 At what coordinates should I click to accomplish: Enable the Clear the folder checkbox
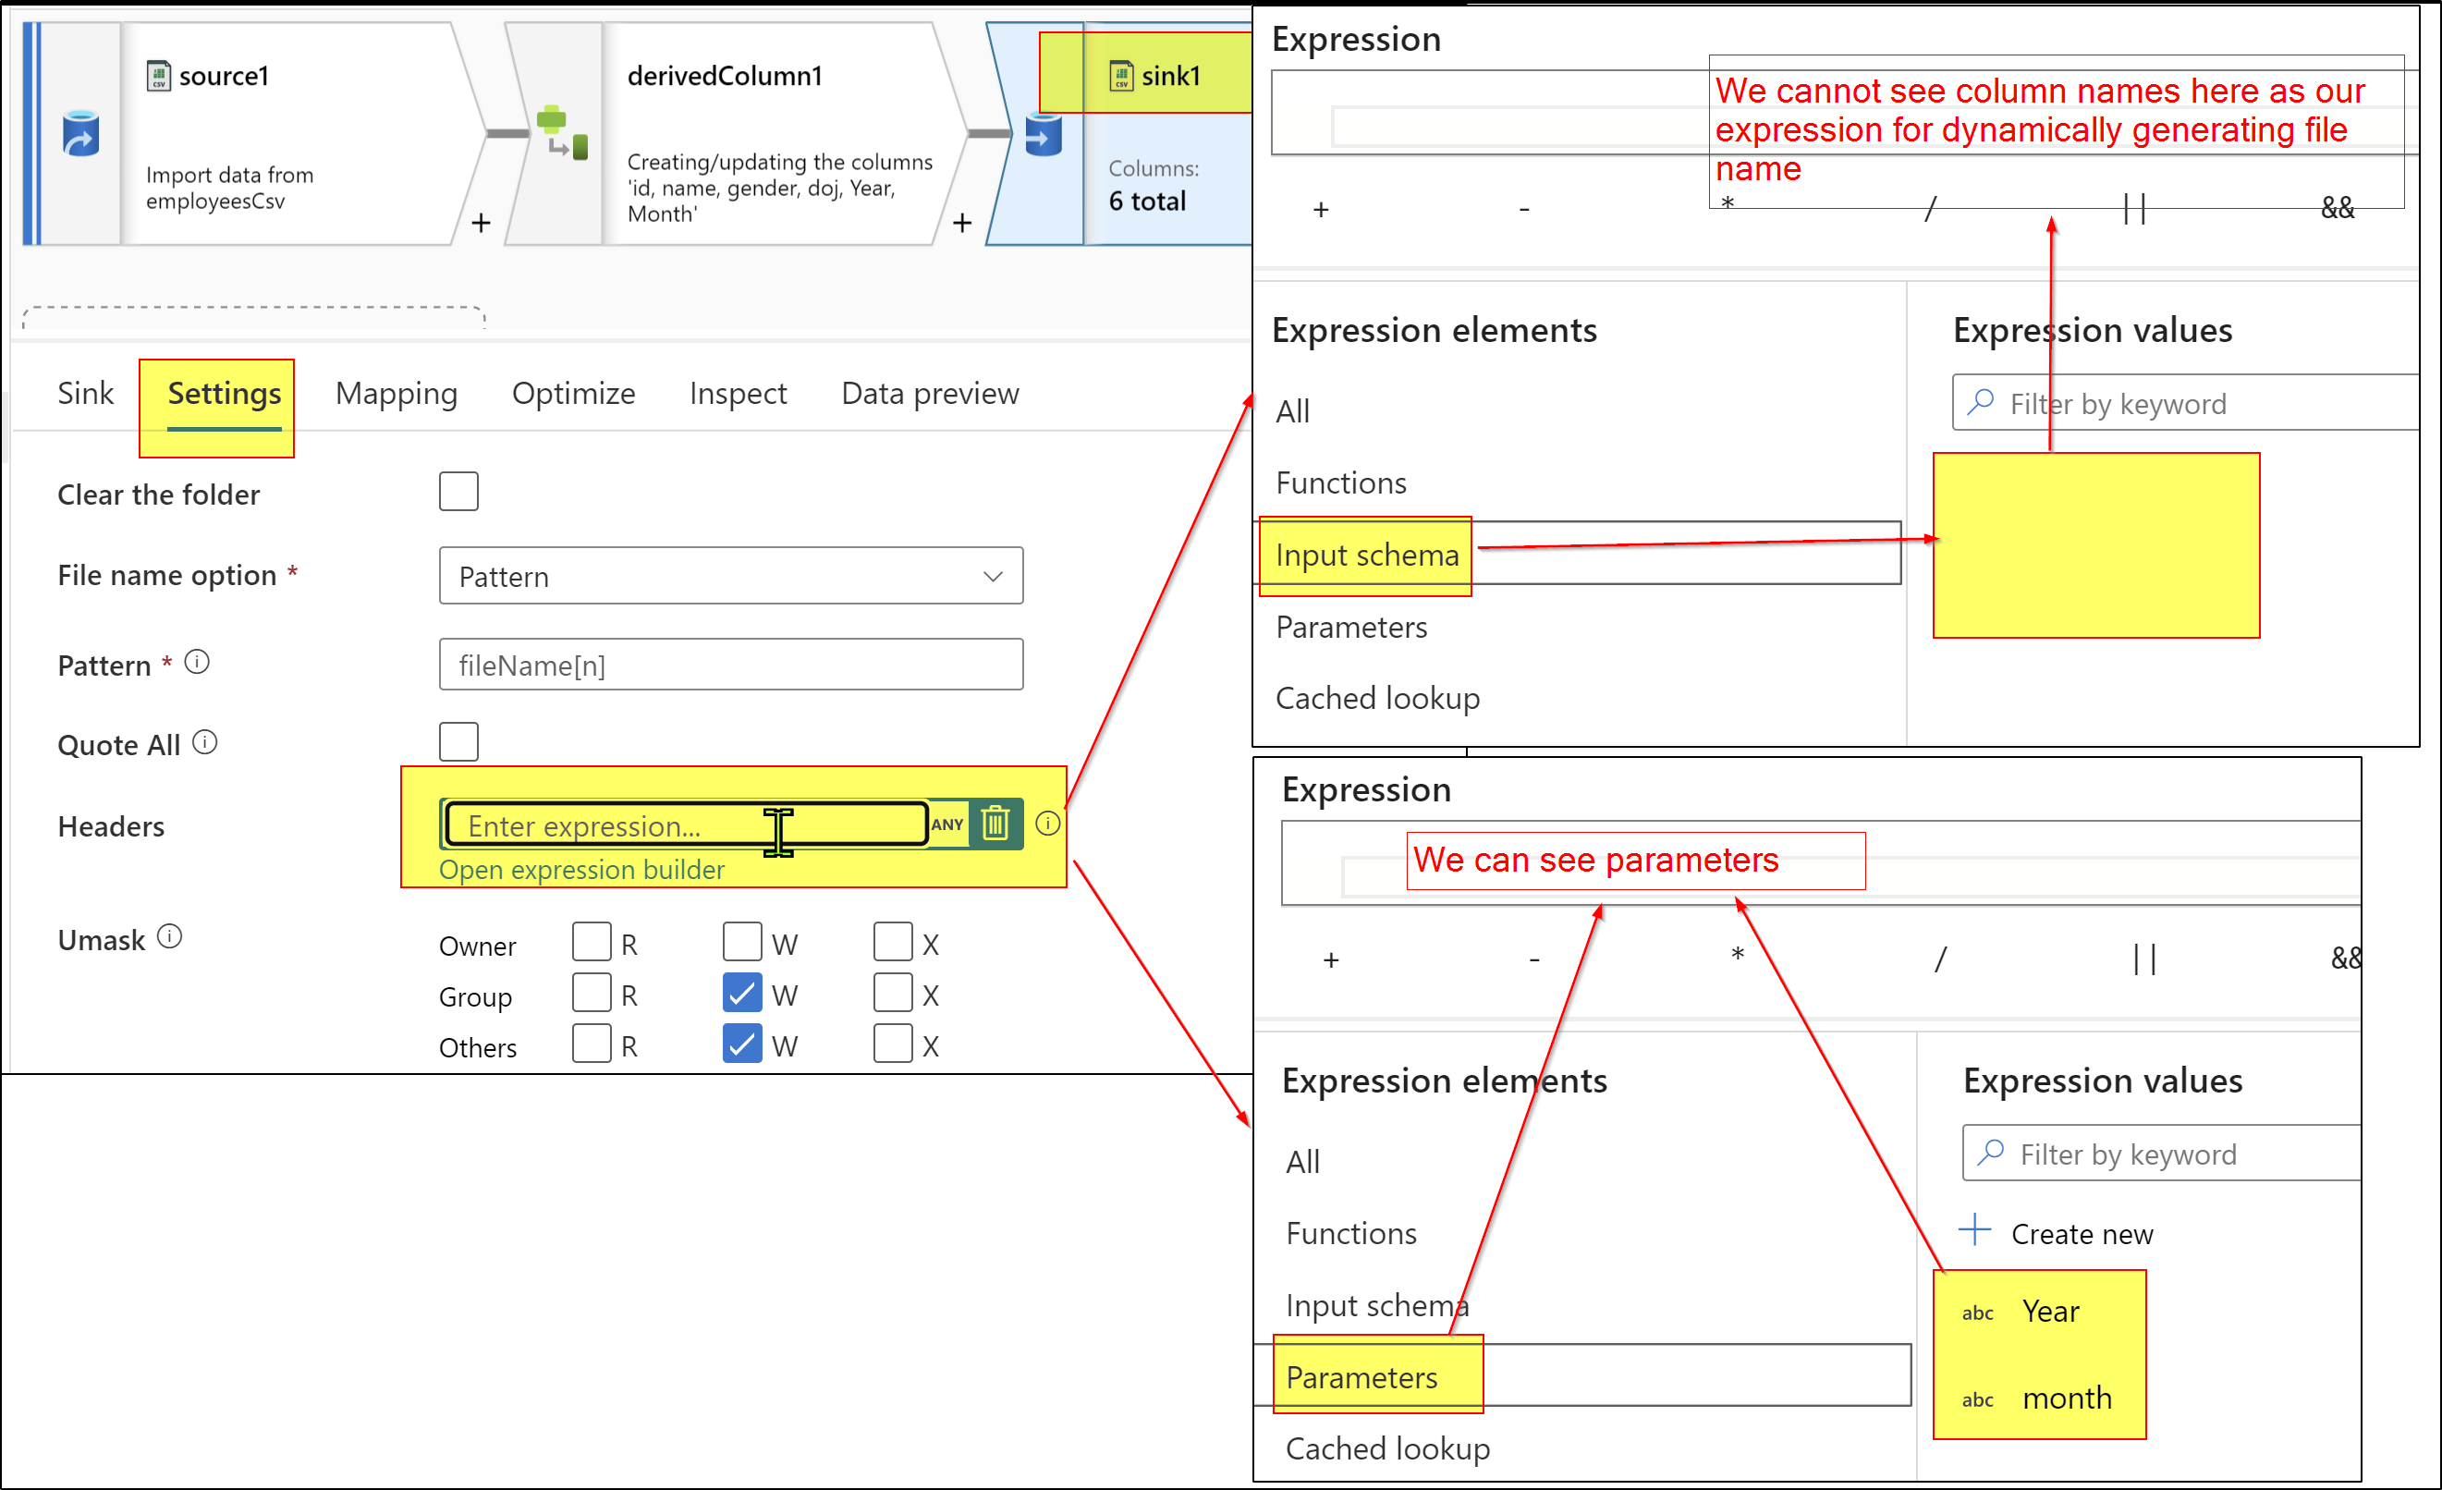point(458,491)
